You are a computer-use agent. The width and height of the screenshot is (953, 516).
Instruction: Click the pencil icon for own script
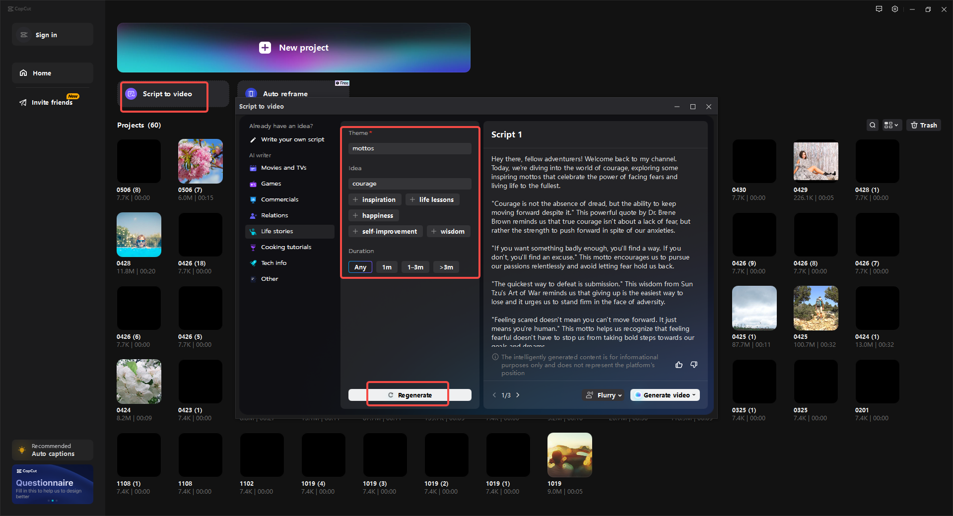253,140
